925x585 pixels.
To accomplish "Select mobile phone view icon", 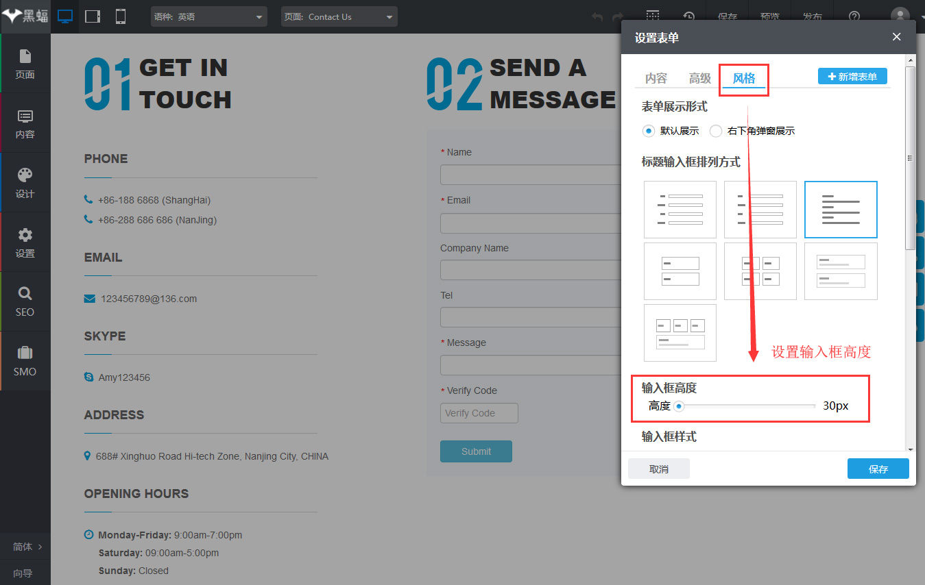I will coord(121,16).
